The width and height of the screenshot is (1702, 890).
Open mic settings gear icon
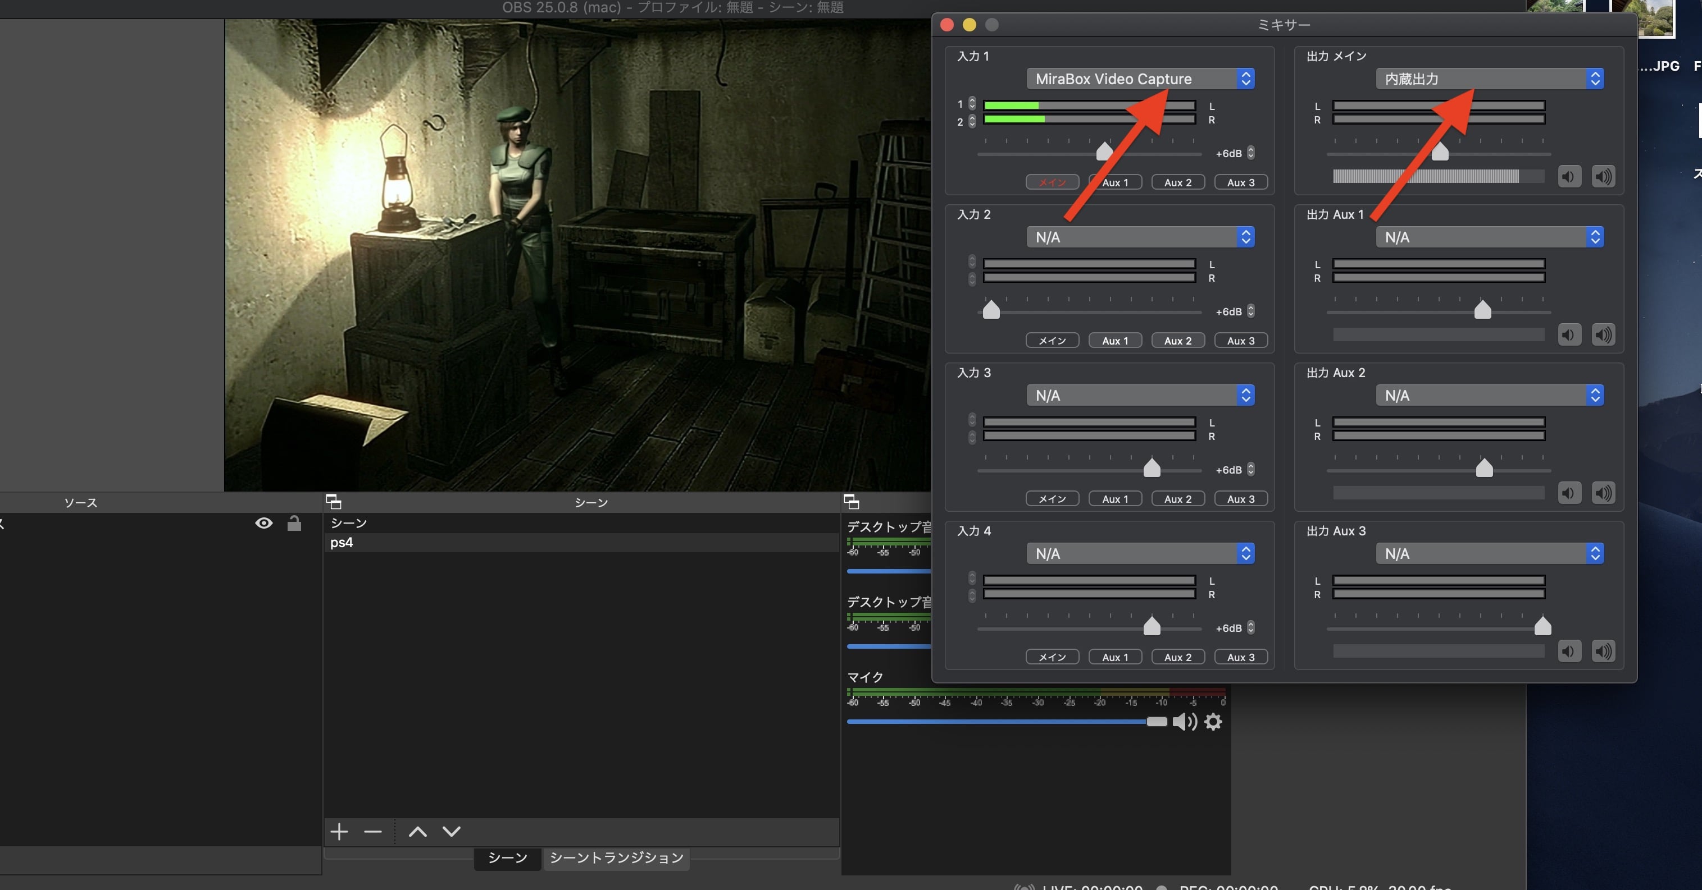[1213, 722]
